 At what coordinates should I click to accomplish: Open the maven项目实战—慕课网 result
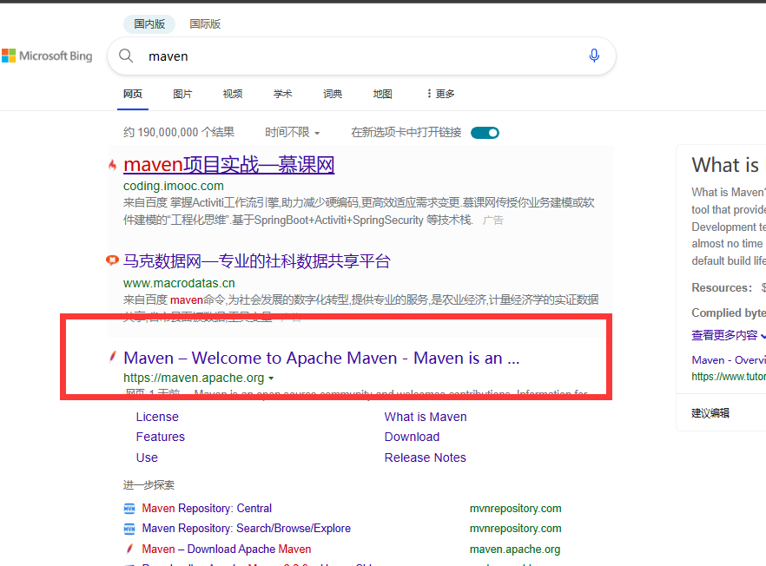click(229, 165)
